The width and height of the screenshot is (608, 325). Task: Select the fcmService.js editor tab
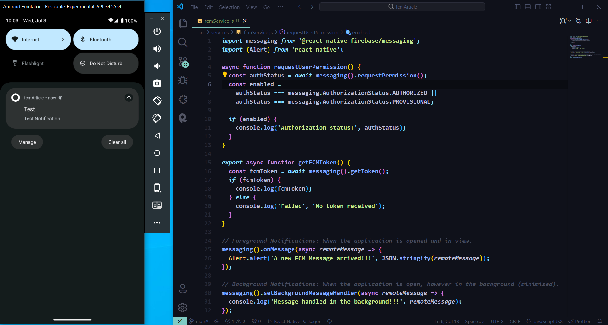click(219, 21)
